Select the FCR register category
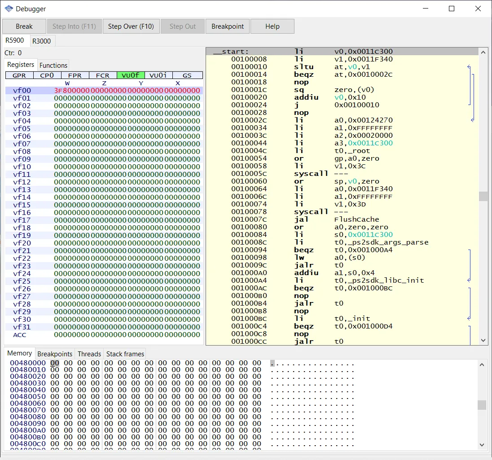The image size is (492, 460). [103, 75]
